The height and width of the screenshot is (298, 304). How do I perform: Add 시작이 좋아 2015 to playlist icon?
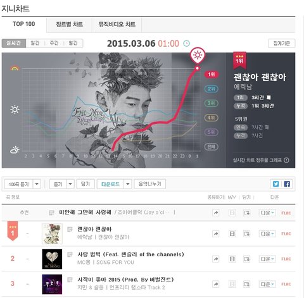246,284
